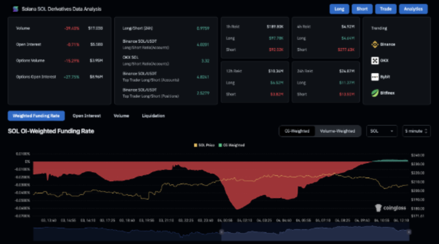Toggle the OI-Weighted legend series
The width and height of the screenshot is (439, 244).
(221, 145)
